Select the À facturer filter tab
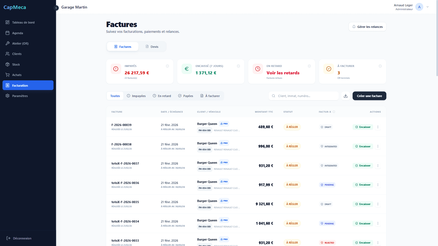Screen dimensions: 438x246 pos(210,96)
